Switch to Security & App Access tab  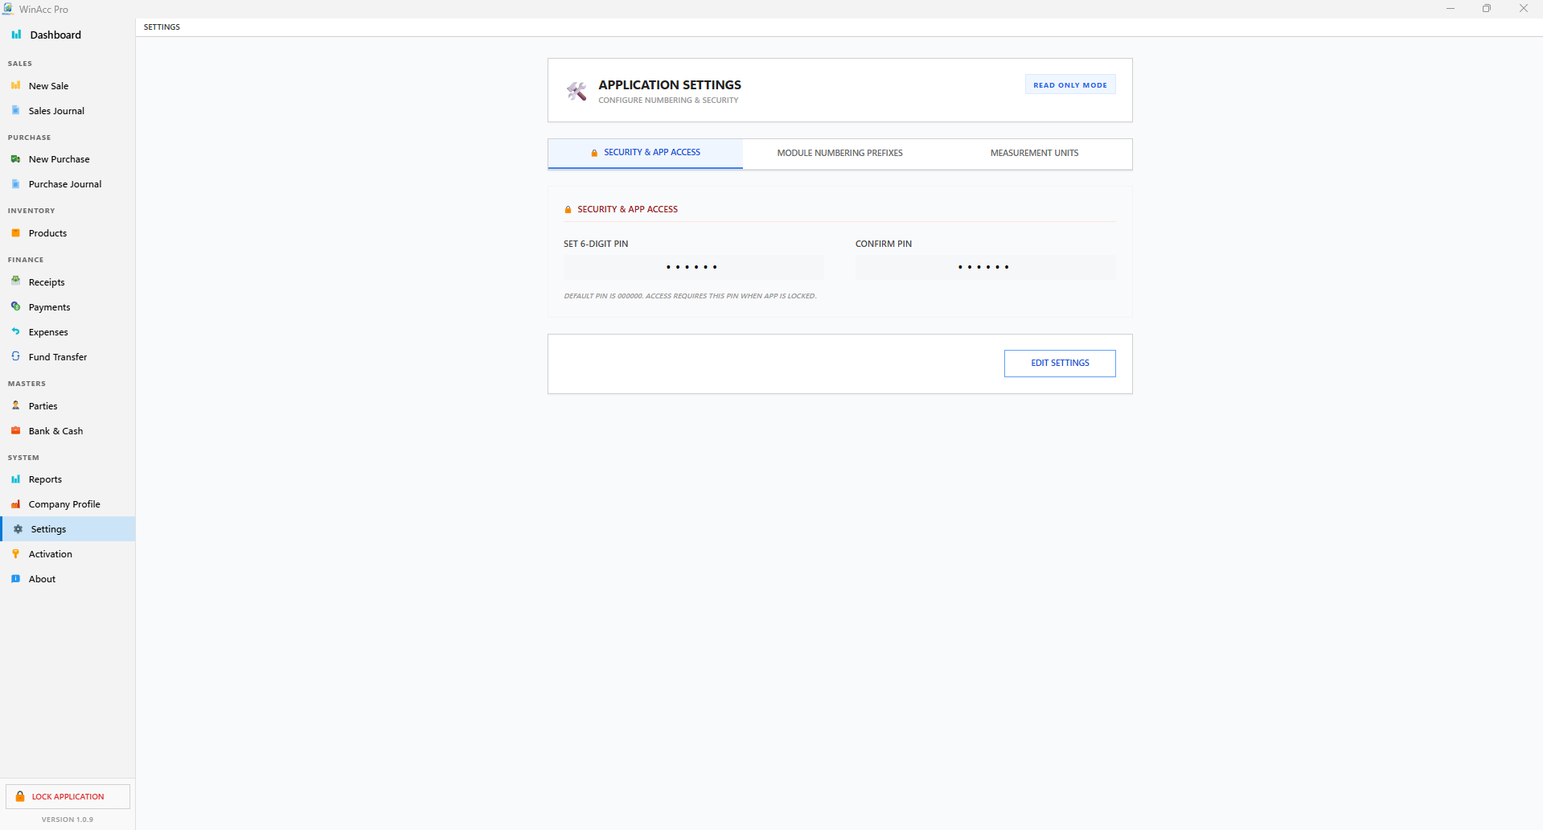[645, 153]
